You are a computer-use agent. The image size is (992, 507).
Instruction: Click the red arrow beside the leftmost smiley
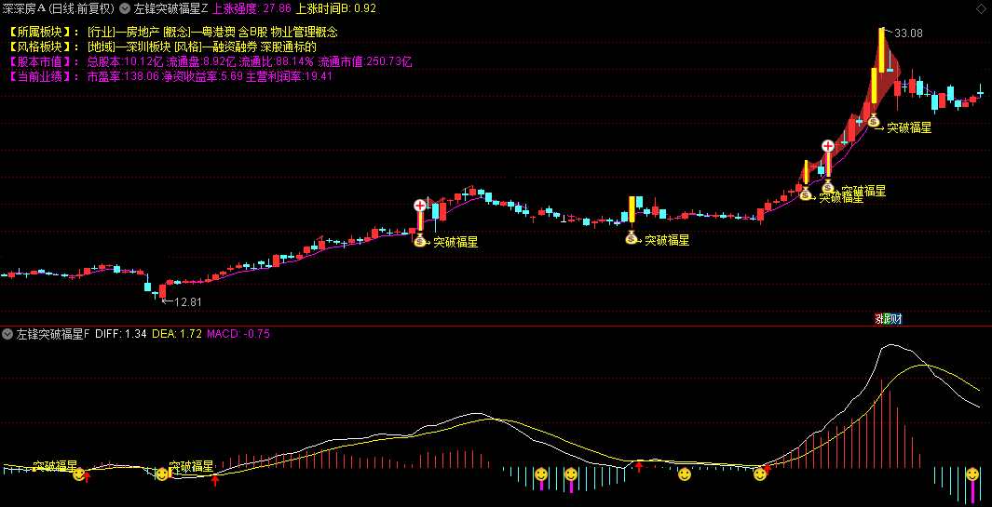(88, 476)
